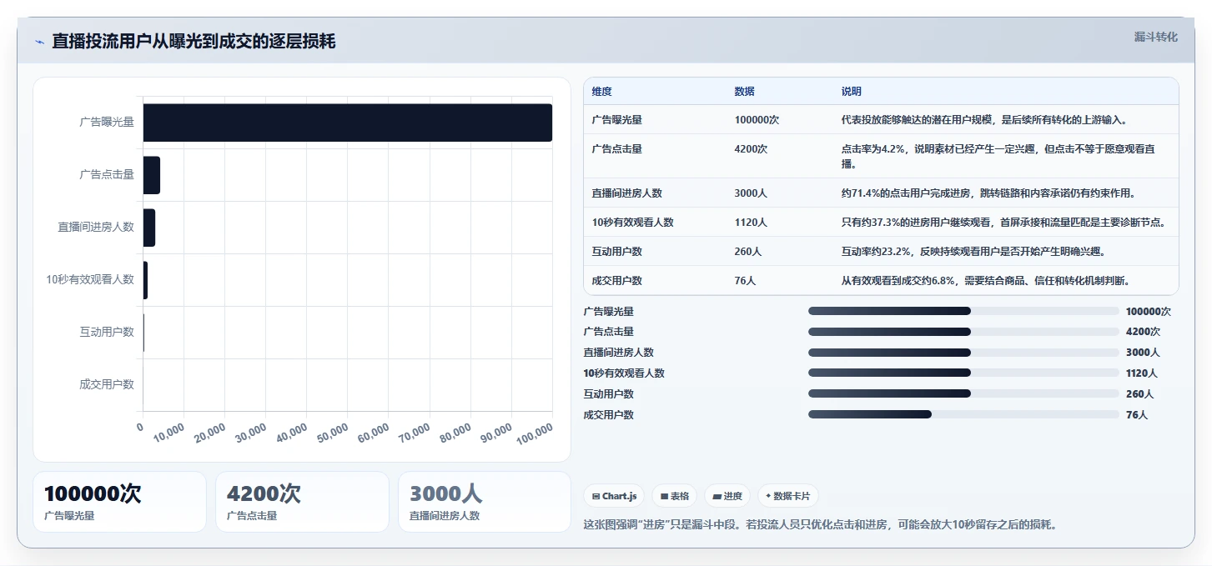The image size is (1212, 566).
Task: Click the 广告曝光量 bar in the chart
Action: click(x=348, y=123)
